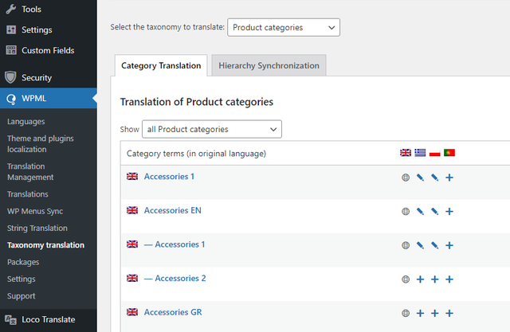
Task: Open String Translation page
Action: tap(37, 228)
